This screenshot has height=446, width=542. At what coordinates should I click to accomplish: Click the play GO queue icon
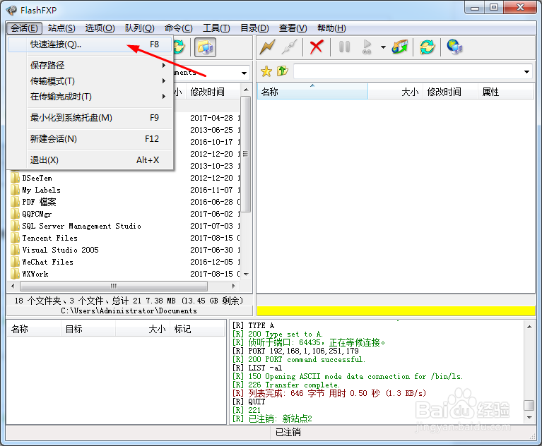[367, 47]
